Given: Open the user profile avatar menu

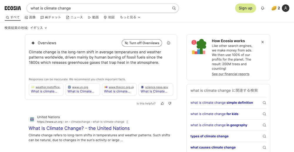Looking at the screenshot, I should coord(285,8).
